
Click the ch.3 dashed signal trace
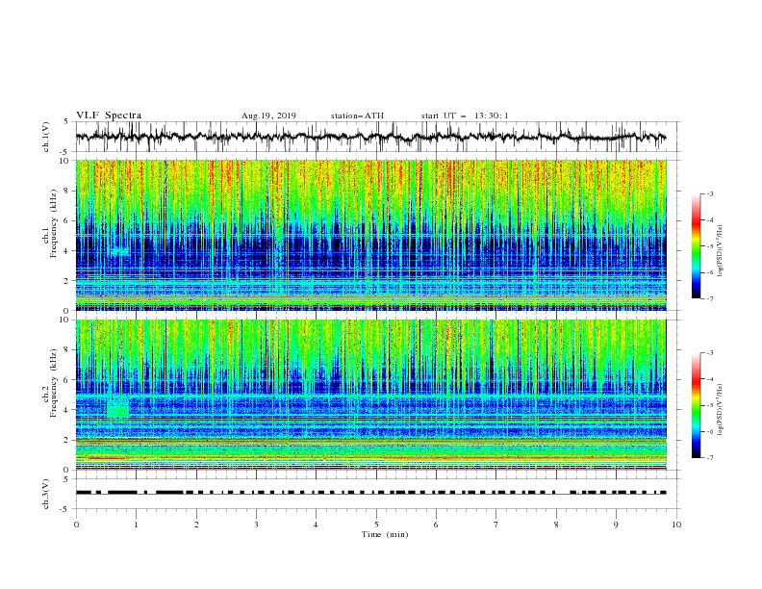(x=370, y=493)
